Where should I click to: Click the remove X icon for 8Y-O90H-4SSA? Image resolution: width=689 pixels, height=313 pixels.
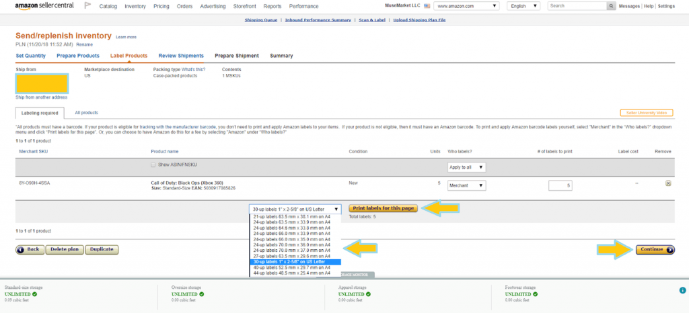coord(668,183)
